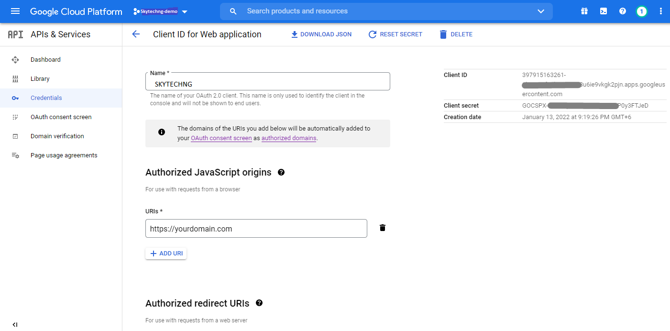The image size is (670, 331).
Task: Click the Domain verification checkbox icon
Action: [x=15, y=136]
